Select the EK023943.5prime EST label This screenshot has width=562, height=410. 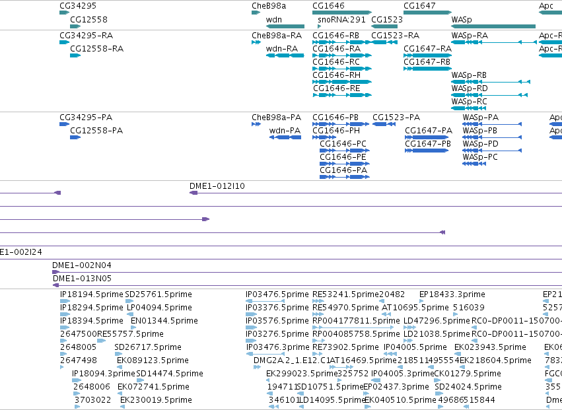tap(490, 347)
